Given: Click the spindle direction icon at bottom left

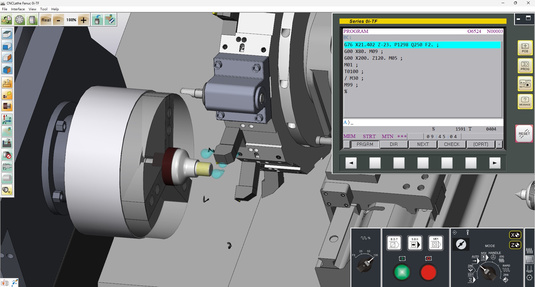Looking at the screenshot, I should [x=5, y=283].
